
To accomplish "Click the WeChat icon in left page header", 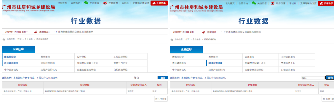I will click(x=86, y=3).
